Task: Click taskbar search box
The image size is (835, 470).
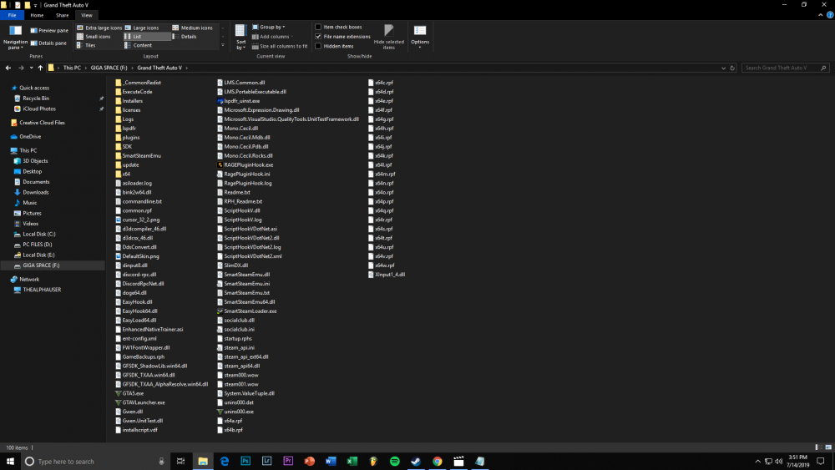Action: pos(95,462)
